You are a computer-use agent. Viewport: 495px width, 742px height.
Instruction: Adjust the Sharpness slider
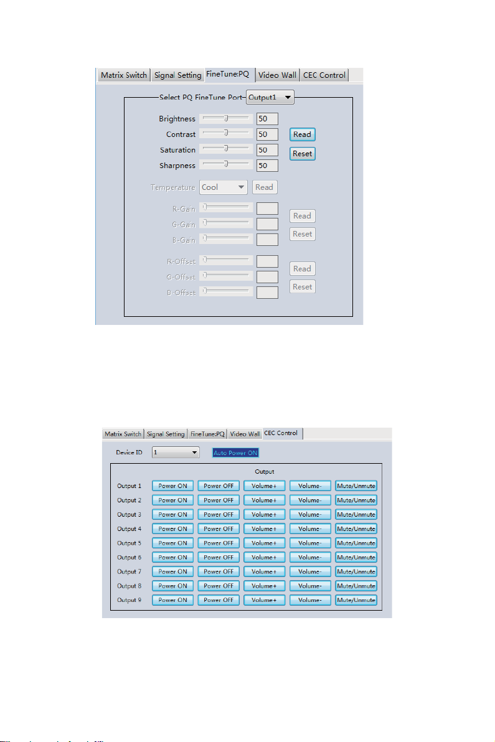(x=226, y=165)
